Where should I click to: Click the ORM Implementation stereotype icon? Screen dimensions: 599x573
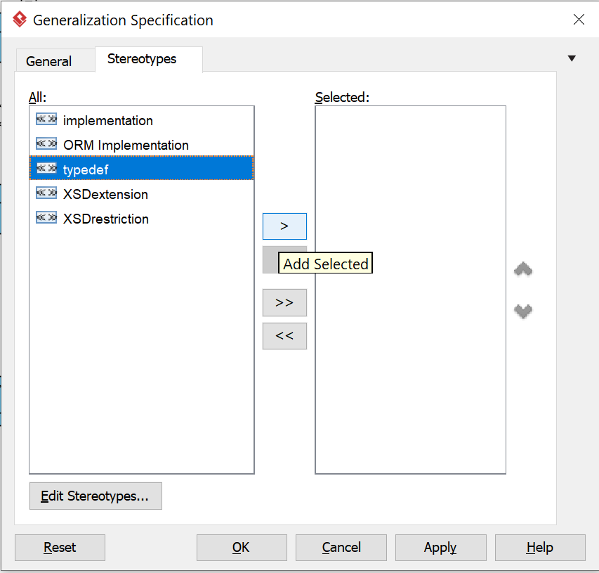(x=46, y=144)
